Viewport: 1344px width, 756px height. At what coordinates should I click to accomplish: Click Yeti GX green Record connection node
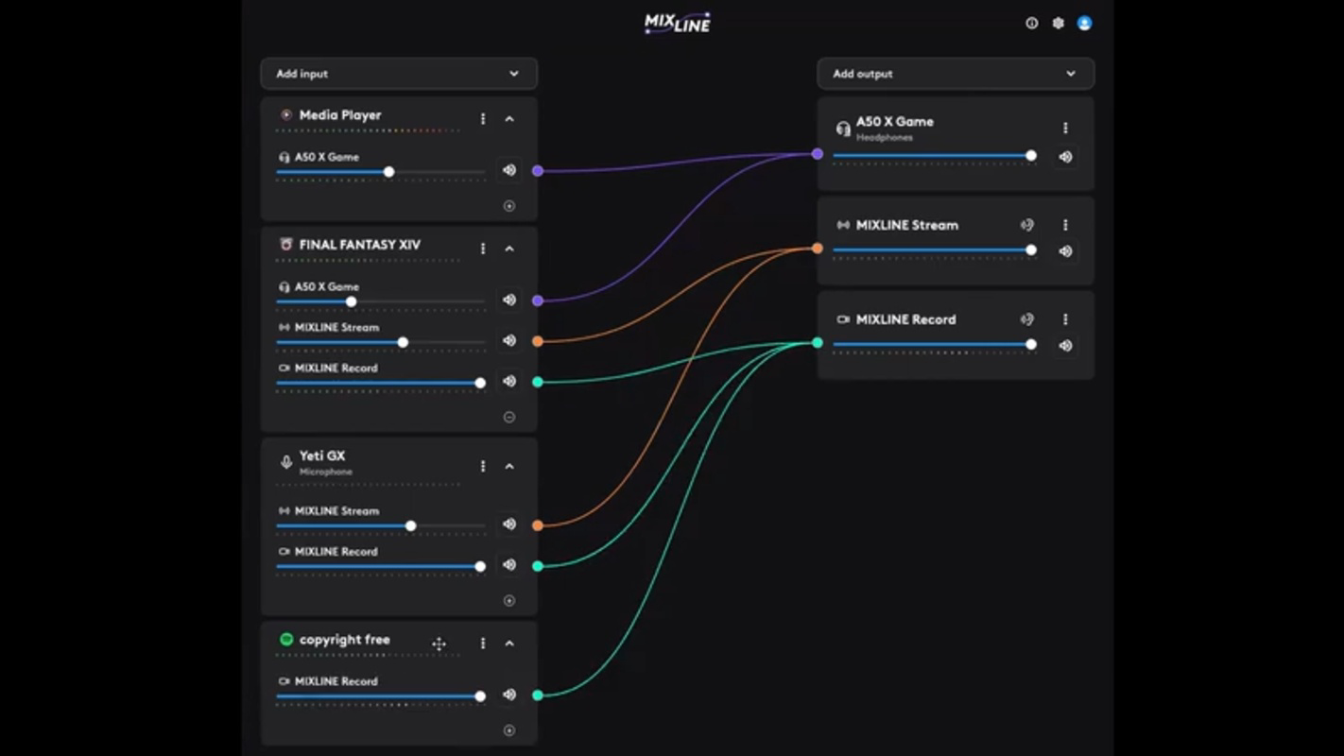tap(538, 566)
